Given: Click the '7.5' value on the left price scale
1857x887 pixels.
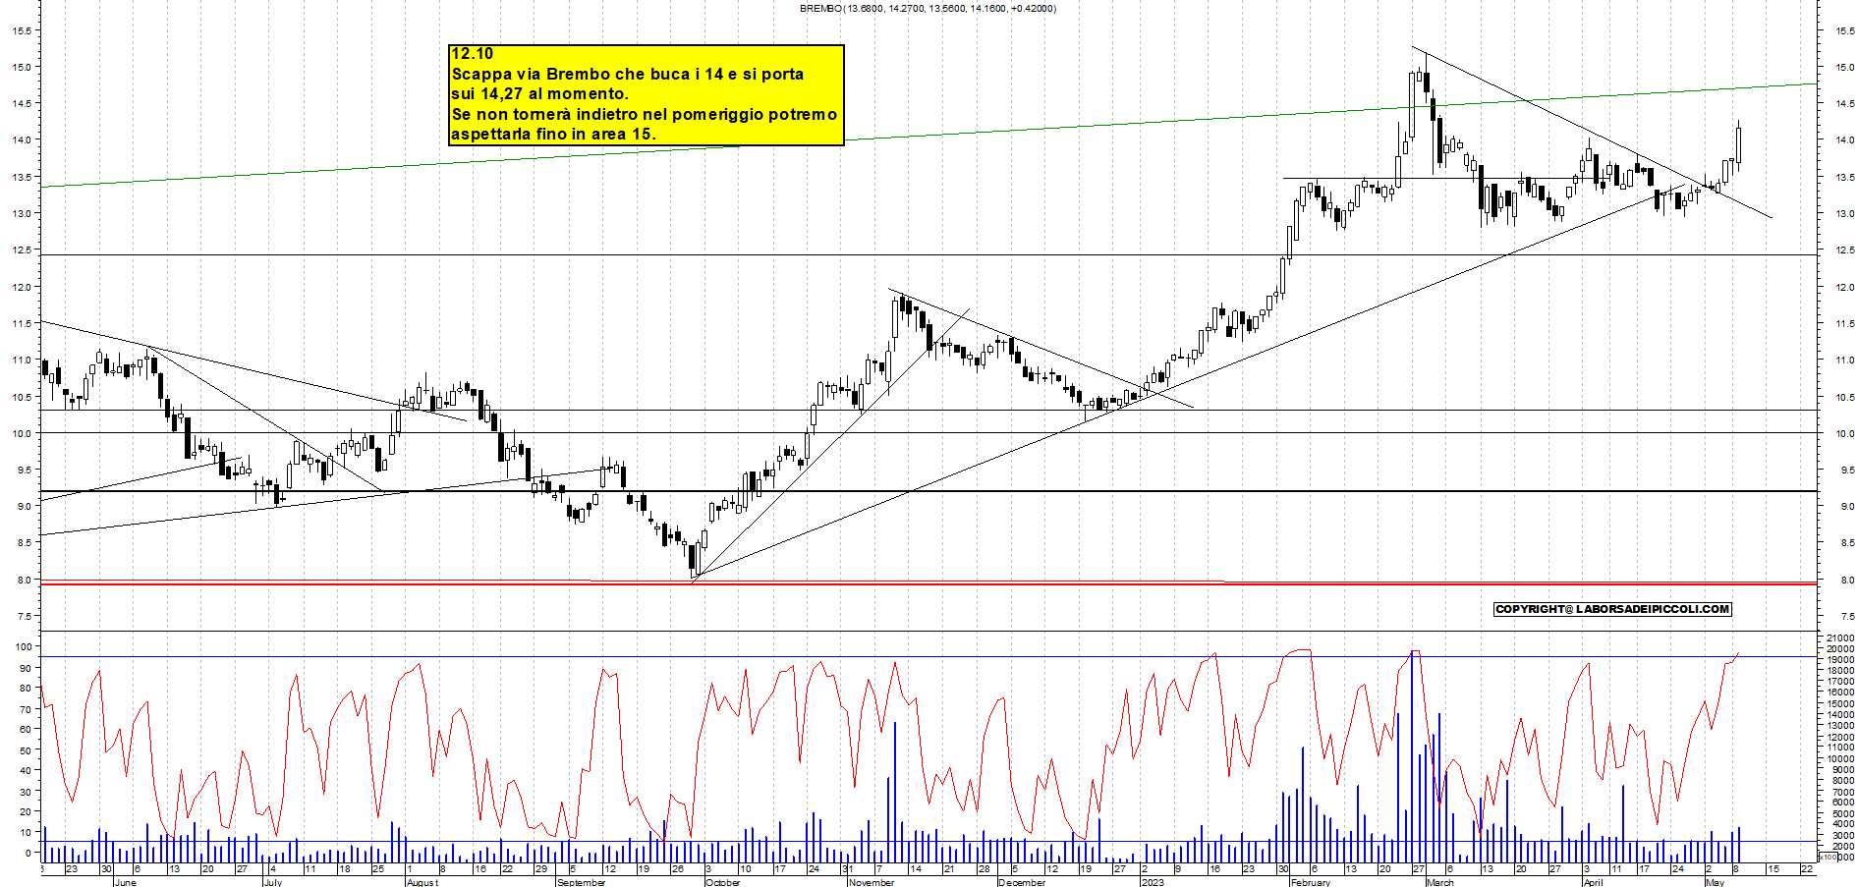Looking at the screenshot, I should click(23, 616).
